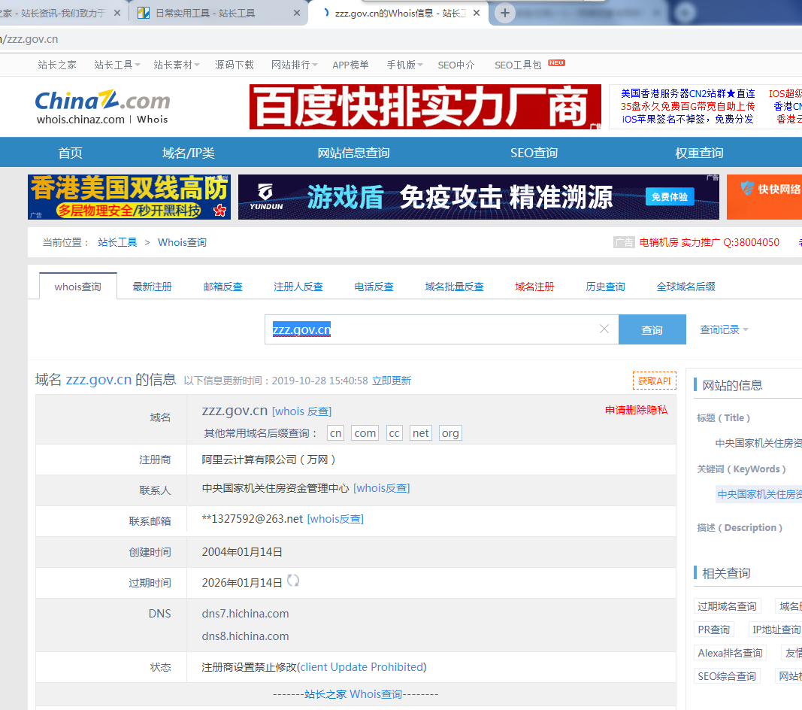
Task: Open PR查询 related query
Action: coord(714,630)
